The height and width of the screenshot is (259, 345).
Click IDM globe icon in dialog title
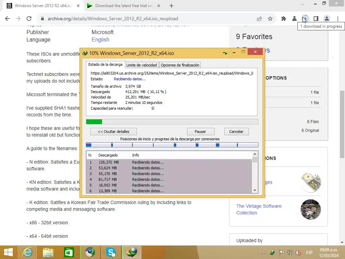(x=85, y=53)
